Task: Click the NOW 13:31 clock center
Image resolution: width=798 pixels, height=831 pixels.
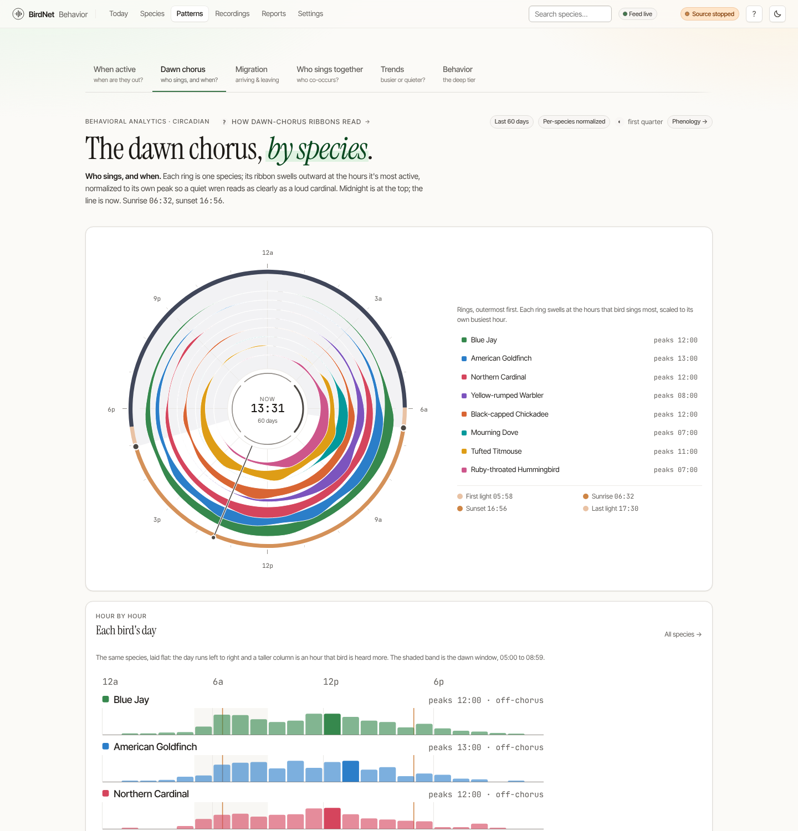Action: point(268,409)
